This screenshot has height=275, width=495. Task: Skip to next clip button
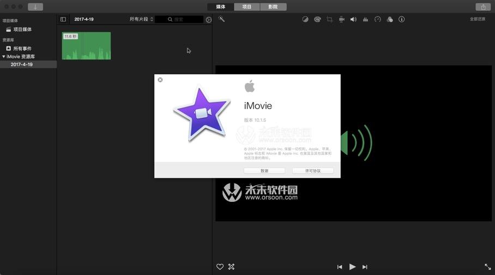pos(365,267)
